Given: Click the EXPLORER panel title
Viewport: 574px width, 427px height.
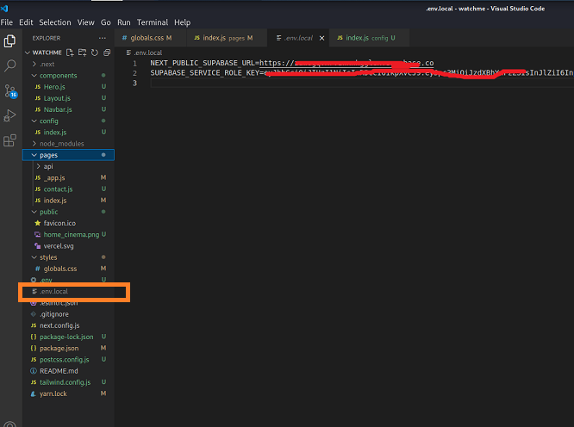Looking at the screenshot, I should point(47,38).
